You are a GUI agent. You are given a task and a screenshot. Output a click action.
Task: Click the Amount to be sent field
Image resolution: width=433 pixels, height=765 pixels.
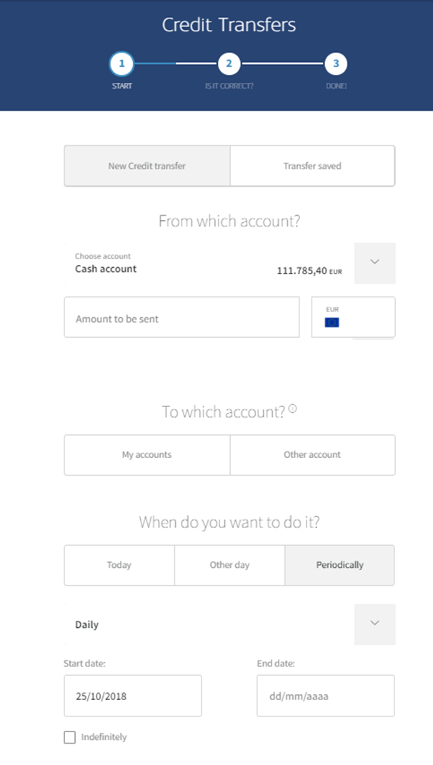(x=181, y=317)
